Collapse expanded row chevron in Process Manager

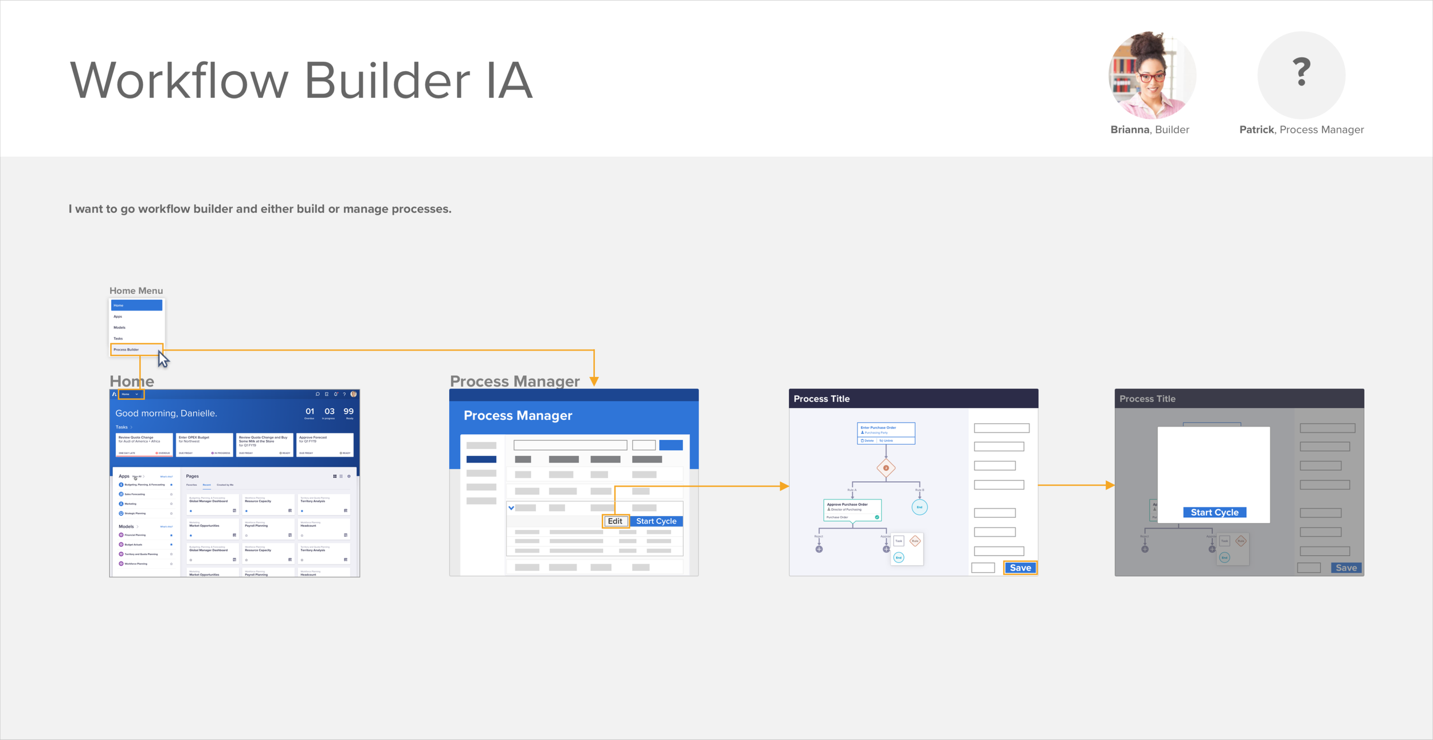(x=511, y=507)
